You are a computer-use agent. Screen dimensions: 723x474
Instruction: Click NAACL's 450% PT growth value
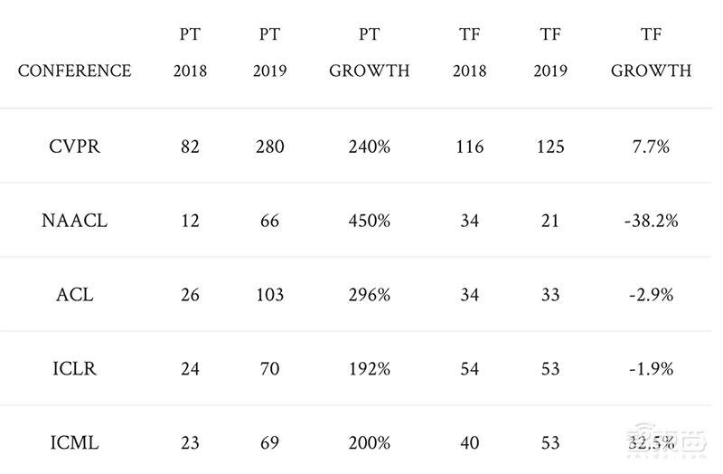(x=369, y=221)
